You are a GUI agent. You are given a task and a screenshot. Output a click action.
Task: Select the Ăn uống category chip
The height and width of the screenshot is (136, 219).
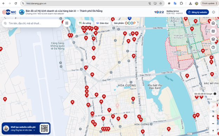click(x=85, y=23)
